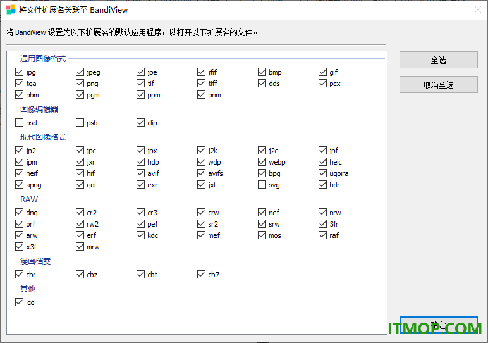
Task: Uncheck the jpg extension checkbox
Action: (20, 72)
